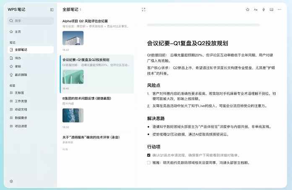Click the hash icon beside 欢迎文档
The width and height of the screenshot is (292, 190).
[11, 109]
